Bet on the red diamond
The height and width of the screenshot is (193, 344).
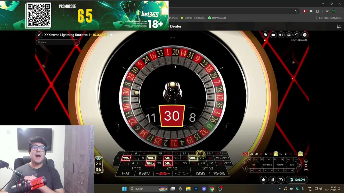pos(163,174)
